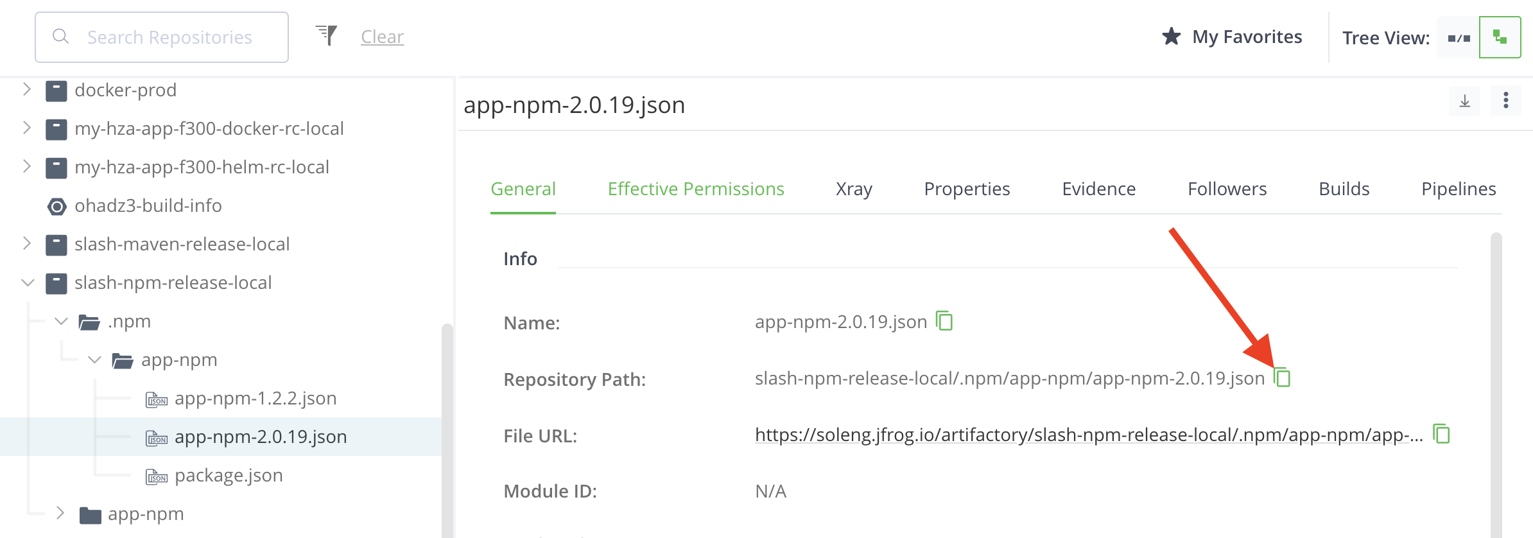1533x538 pixels.
Task: Click the .npm open folder icon
Action: tap(89, 322)
